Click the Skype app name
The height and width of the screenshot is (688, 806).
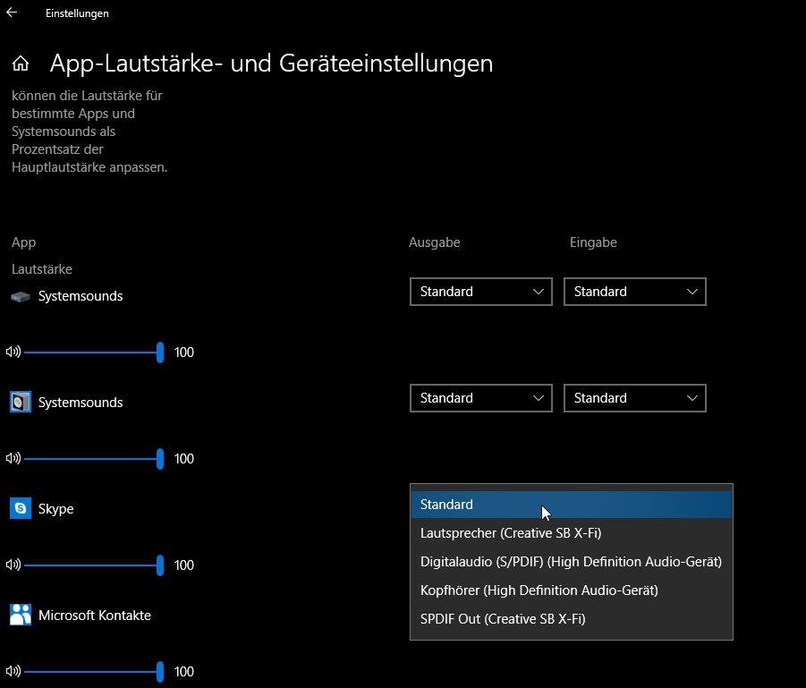pos(56,509)
